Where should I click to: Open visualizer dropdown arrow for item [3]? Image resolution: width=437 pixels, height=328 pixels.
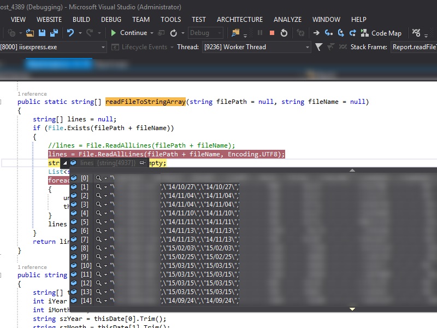click(x=105, y=204)
